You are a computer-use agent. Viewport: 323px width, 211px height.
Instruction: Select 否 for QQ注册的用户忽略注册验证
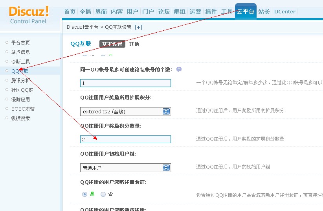click(x=103, y=194)
